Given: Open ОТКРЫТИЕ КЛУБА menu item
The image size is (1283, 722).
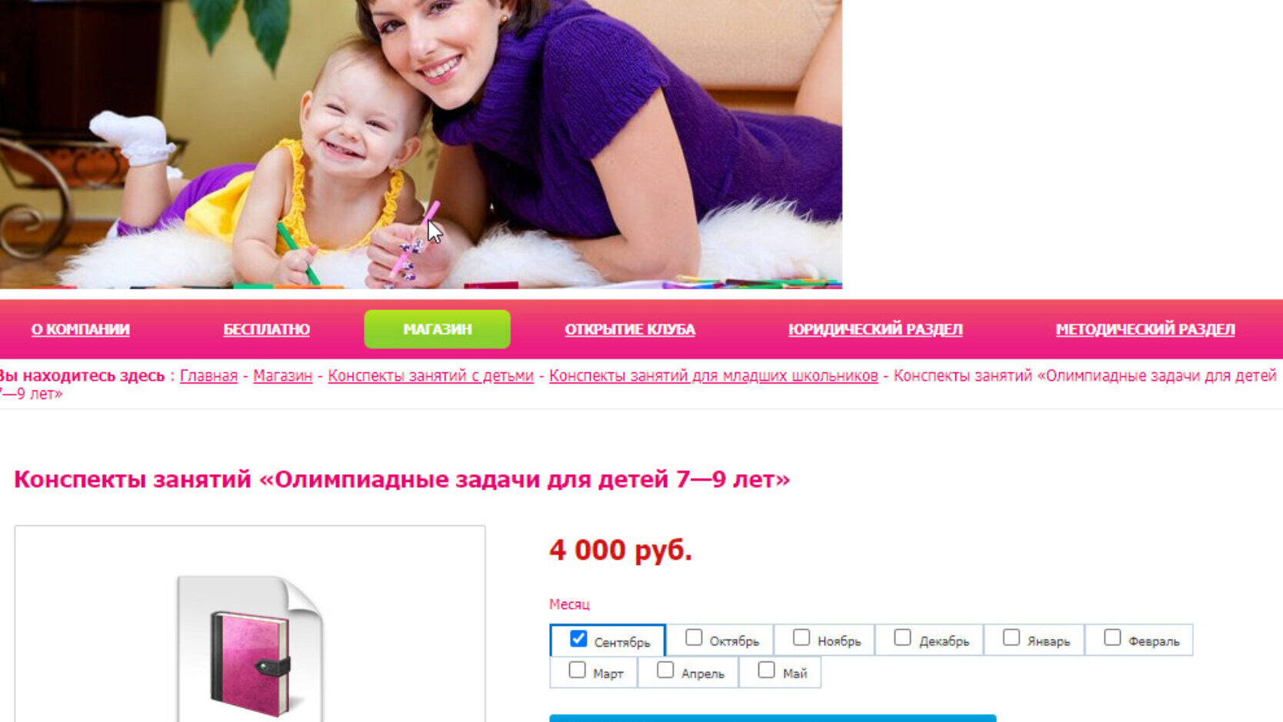Looking at the screenshot, I should tap(630, 329).
